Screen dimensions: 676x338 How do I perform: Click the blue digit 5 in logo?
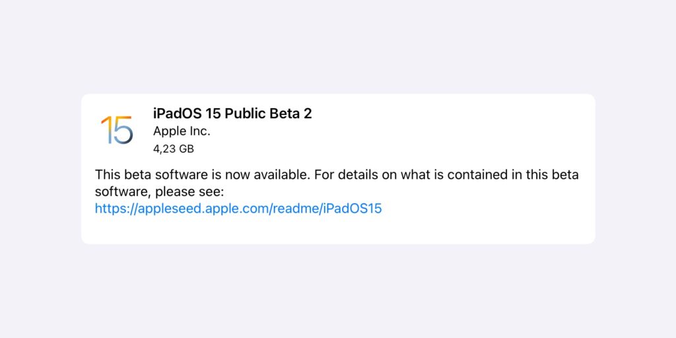click(123, 130)
